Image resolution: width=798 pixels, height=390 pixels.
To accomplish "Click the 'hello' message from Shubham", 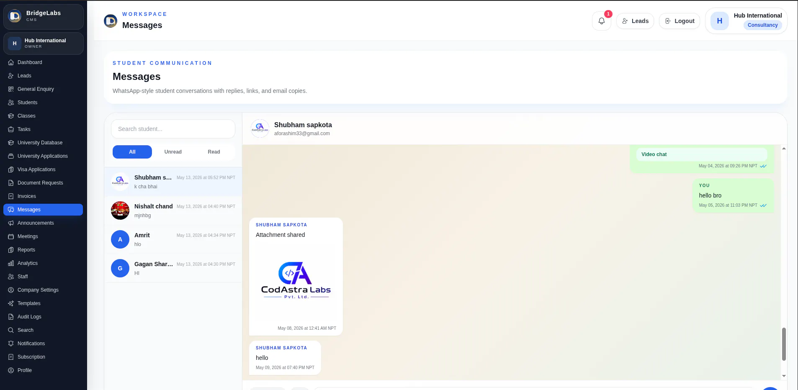I will 285,358.
